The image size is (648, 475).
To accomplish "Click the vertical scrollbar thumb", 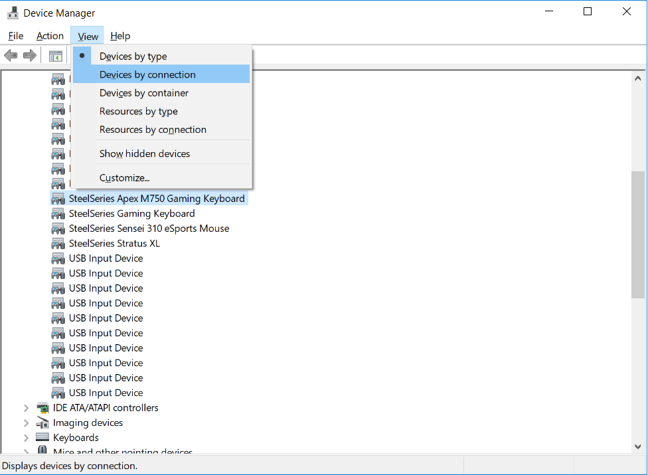I will [x=637, y=235].
